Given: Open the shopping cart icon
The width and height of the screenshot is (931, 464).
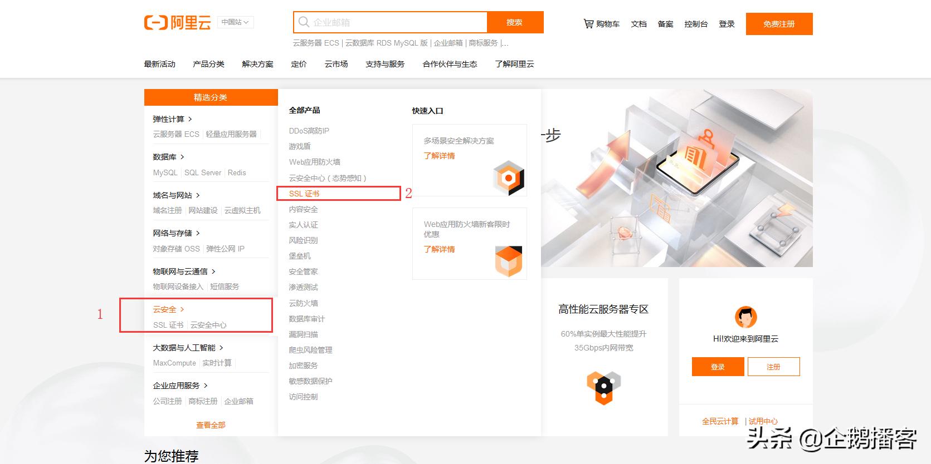Looking at the screenshot, I should coord(588,24).
